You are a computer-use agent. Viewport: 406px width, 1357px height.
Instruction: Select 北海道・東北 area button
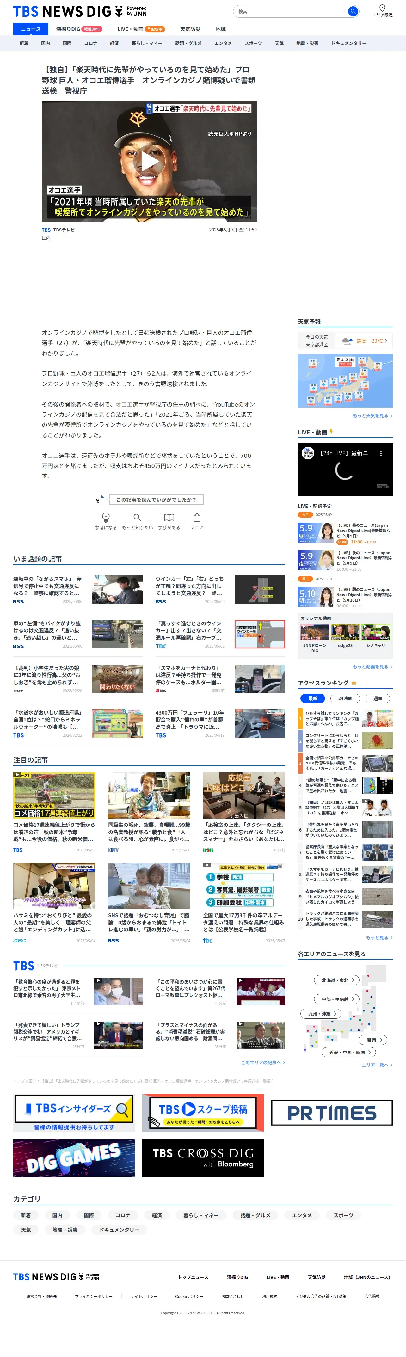[x=337, y=980]
